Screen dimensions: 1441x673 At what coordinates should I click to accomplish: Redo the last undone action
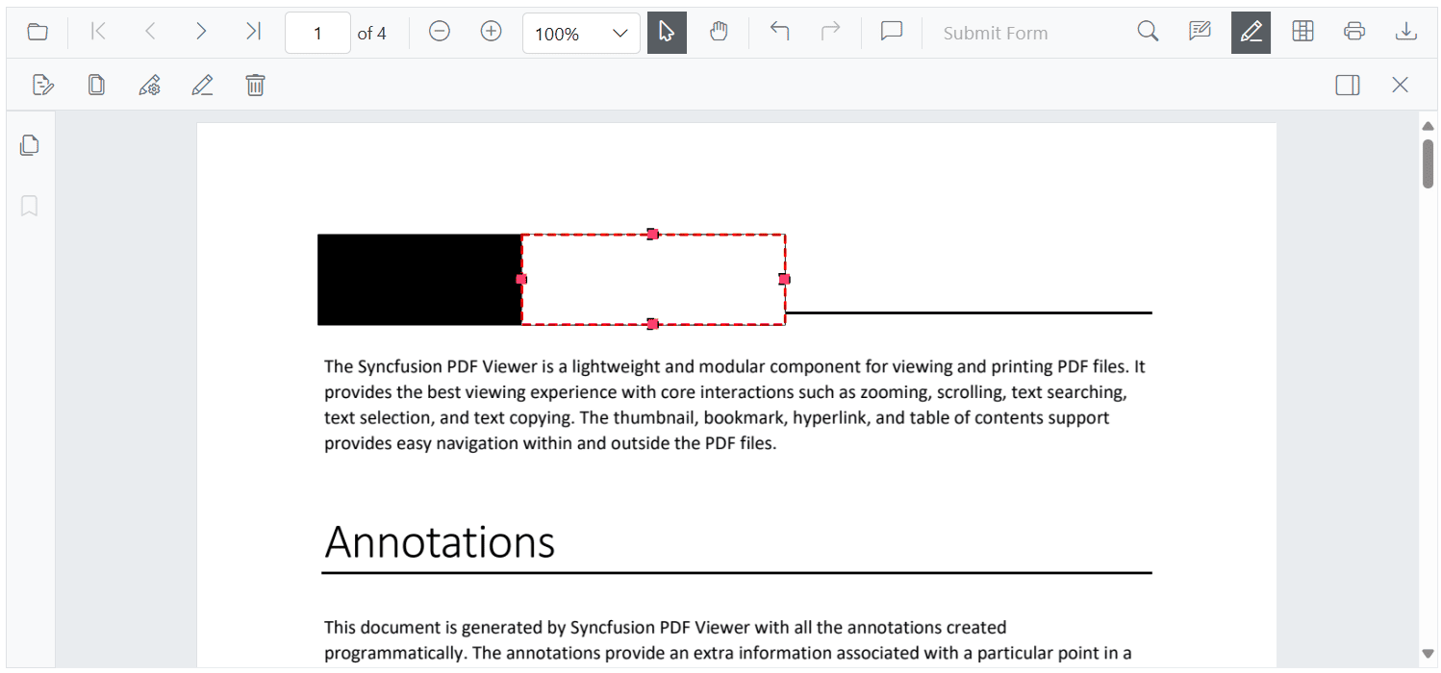tap(831, 32)
